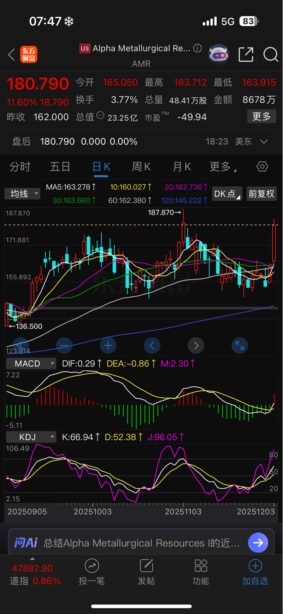Tap the 更多 button in quote details
Screen dimensions: 283x614
click(262, 117)
